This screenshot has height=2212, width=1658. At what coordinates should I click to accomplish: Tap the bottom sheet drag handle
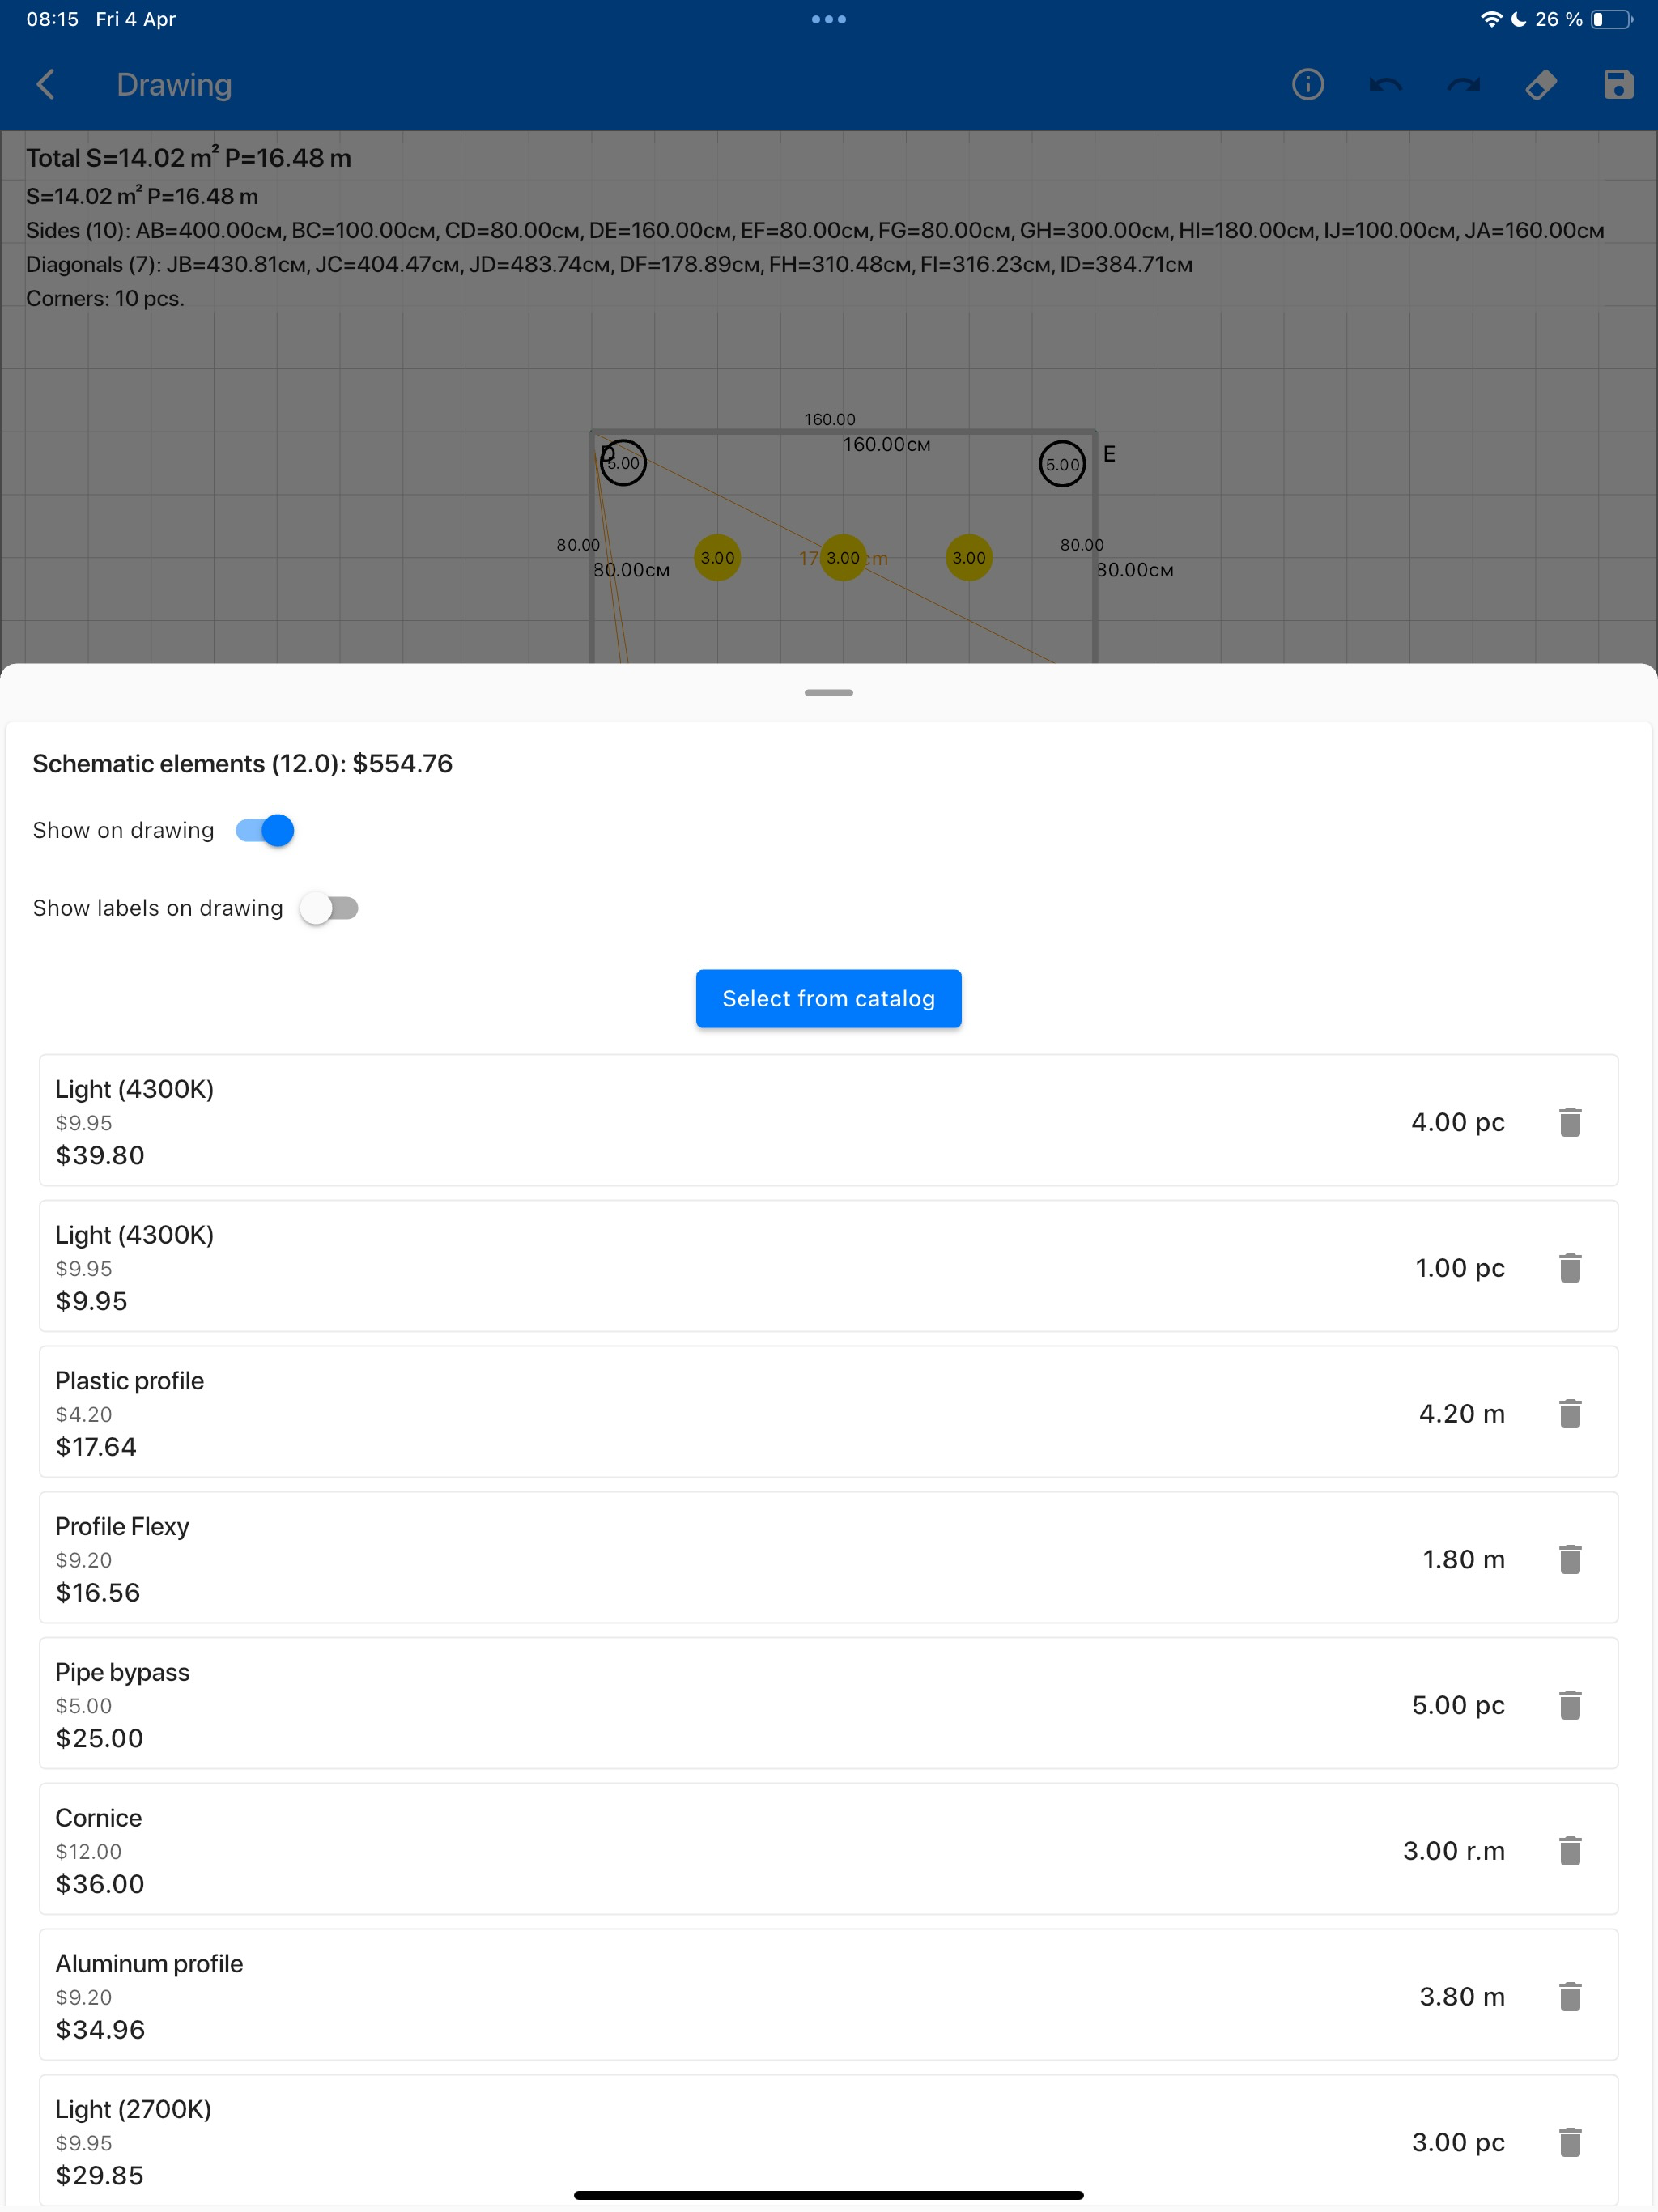click(x=829, y=692)
